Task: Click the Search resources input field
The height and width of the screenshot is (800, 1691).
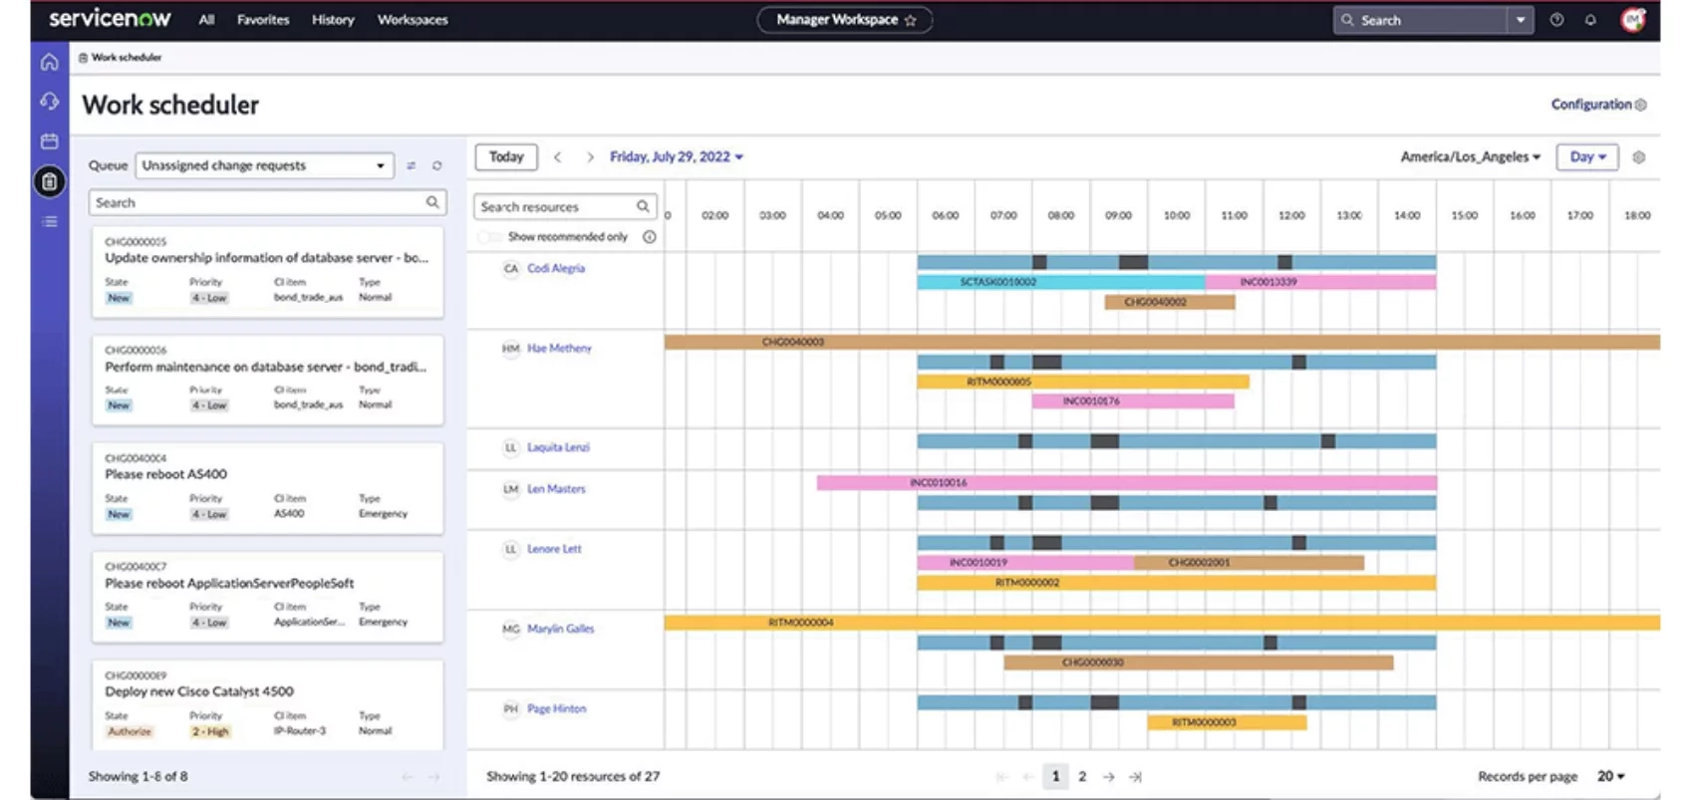Action: coord(554,206)
